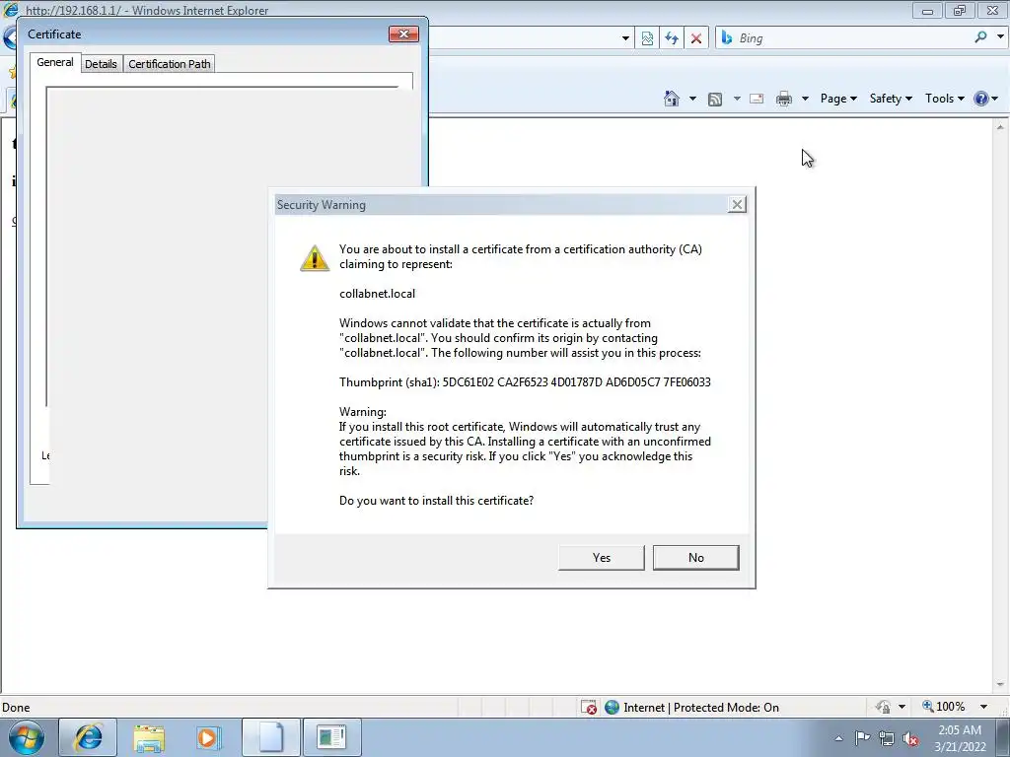This screenshot has width=1010, height=757.
Task: Go to the home page via Home icon
Action: 671,99
